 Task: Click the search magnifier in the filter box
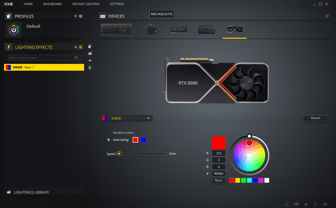[x=76, y=58]
